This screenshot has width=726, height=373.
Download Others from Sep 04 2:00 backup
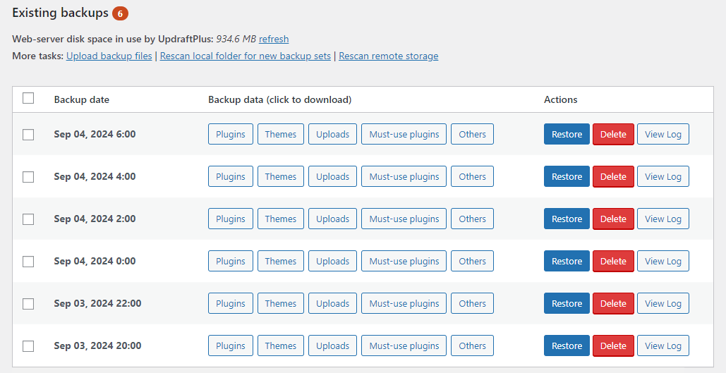[472, 219]
